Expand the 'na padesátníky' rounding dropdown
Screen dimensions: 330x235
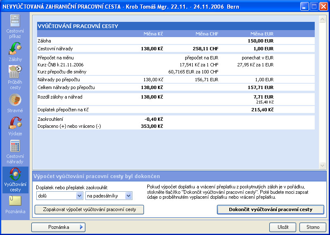pos(128,196)
